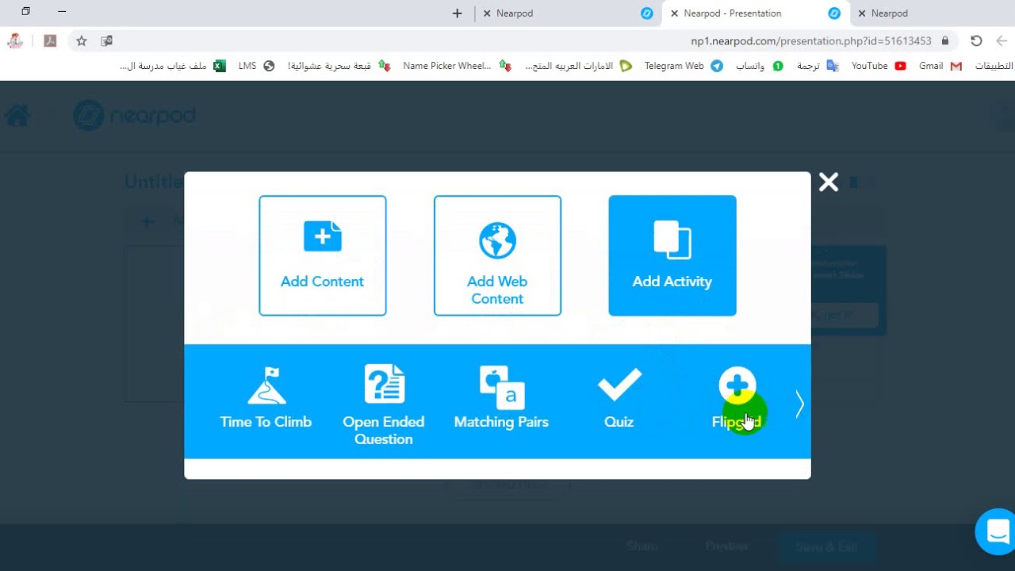The width and height of the screenshot is (1015, 571).
Task: Add a Quiz activity
Action: pyautogui.click(x=619, y=398)
